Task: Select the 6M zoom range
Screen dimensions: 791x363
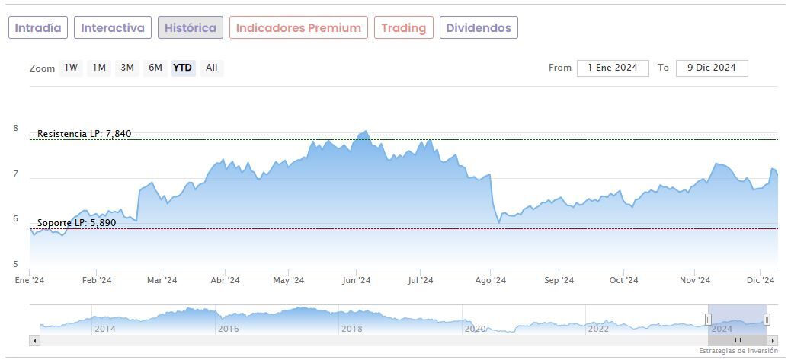Action: point(155,68)
